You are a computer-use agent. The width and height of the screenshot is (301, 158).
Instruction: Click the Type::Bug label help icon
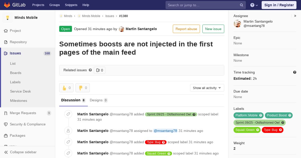(281, 130)
